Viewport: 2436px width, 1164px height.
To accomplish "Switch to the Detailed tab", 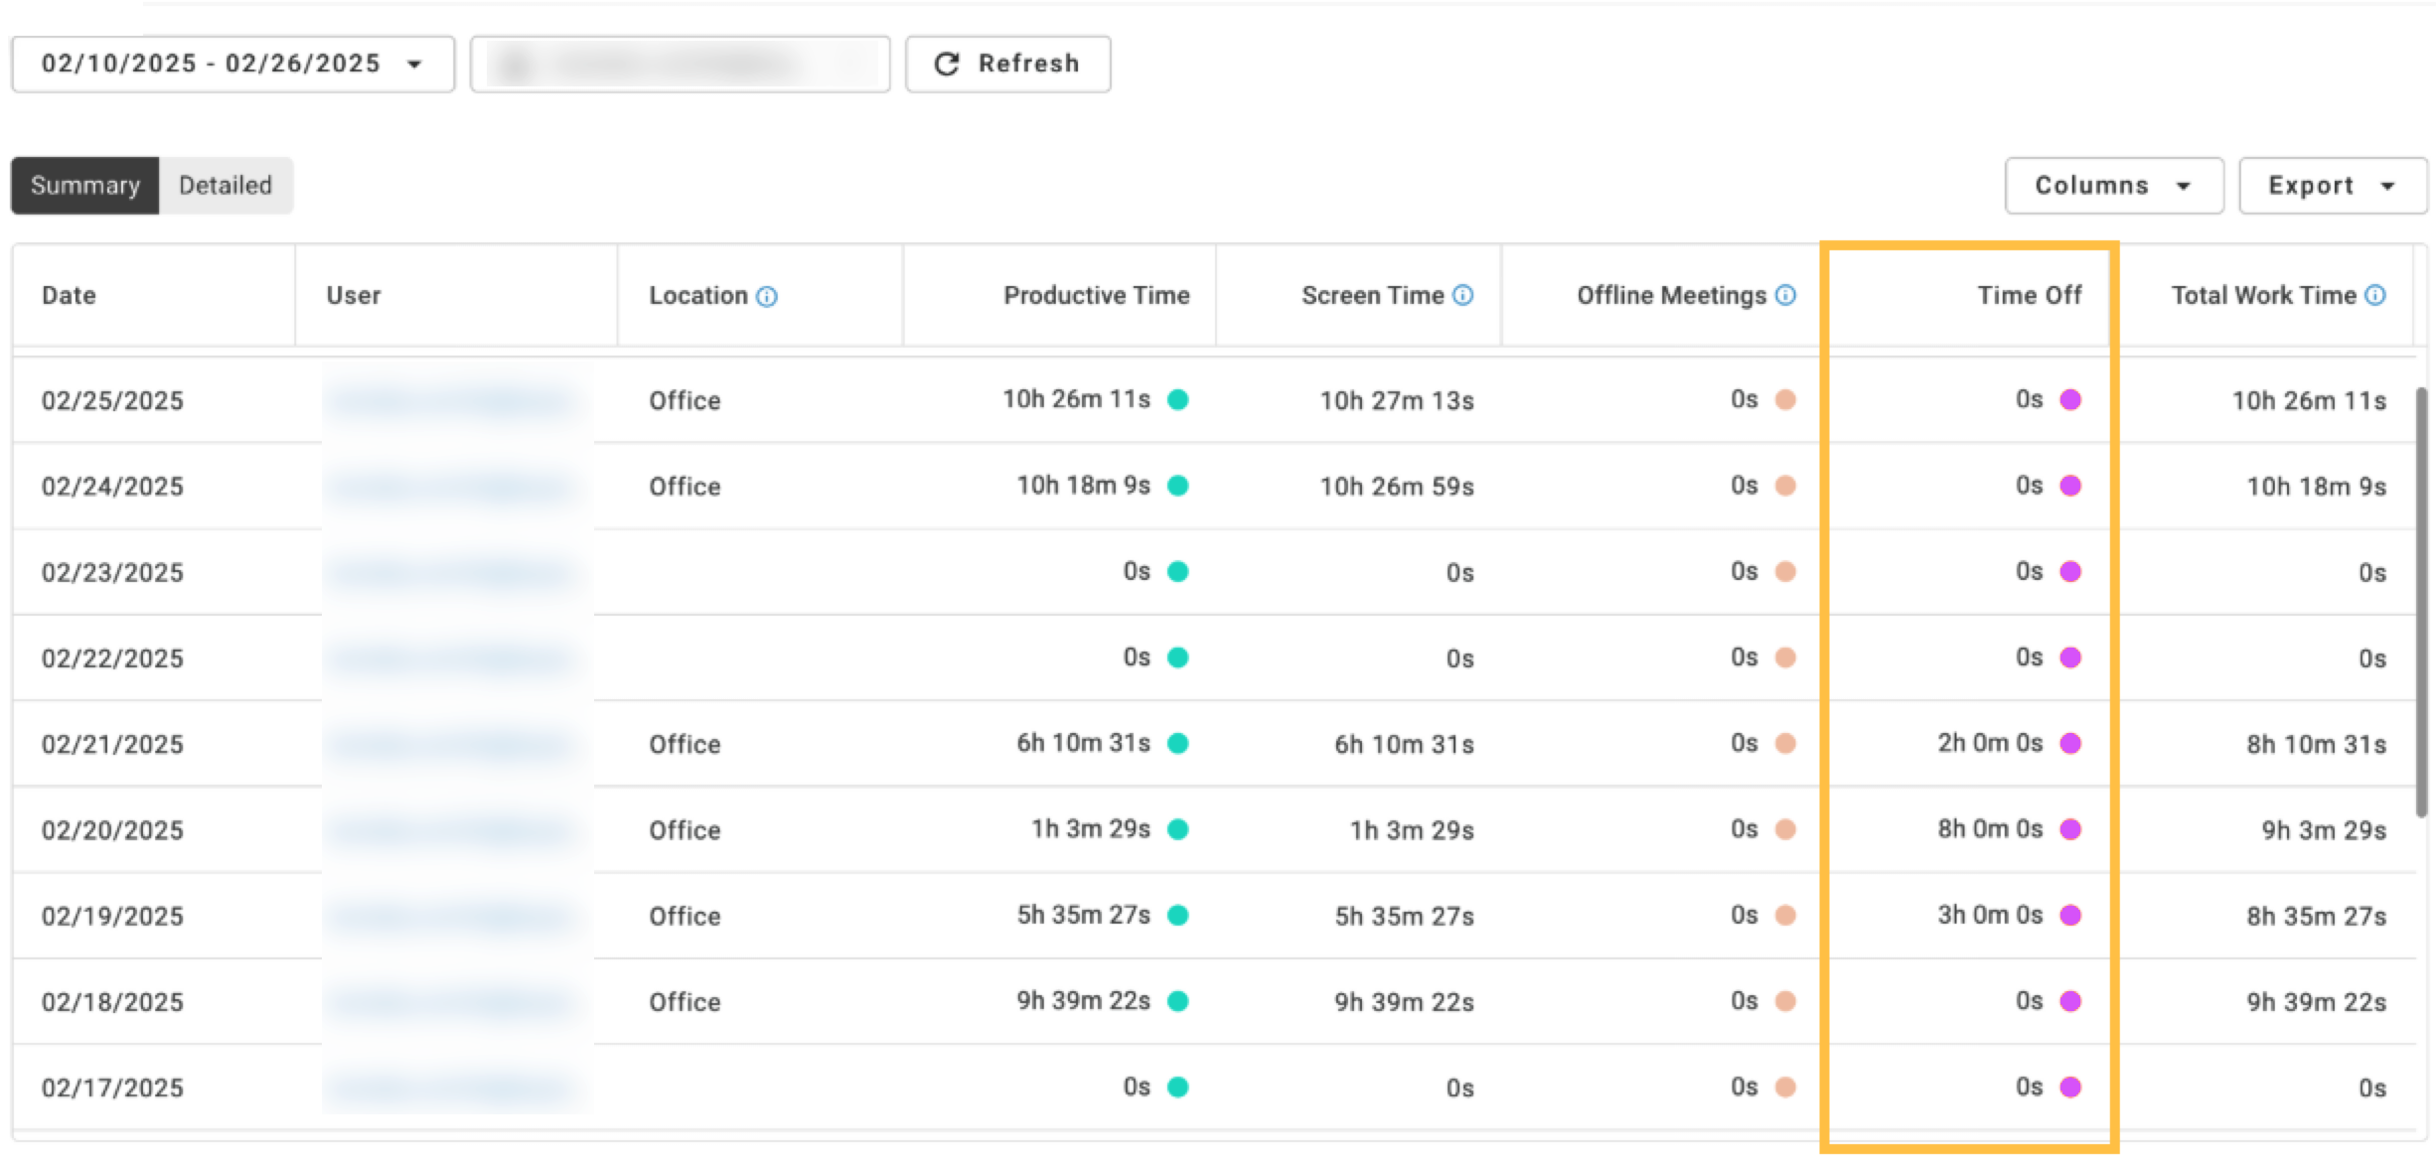I will 226,185.
